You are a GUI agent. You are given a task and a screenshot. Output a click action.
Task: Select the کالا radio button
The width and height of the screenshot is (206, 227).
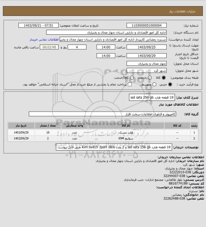[x=164, y=78]
